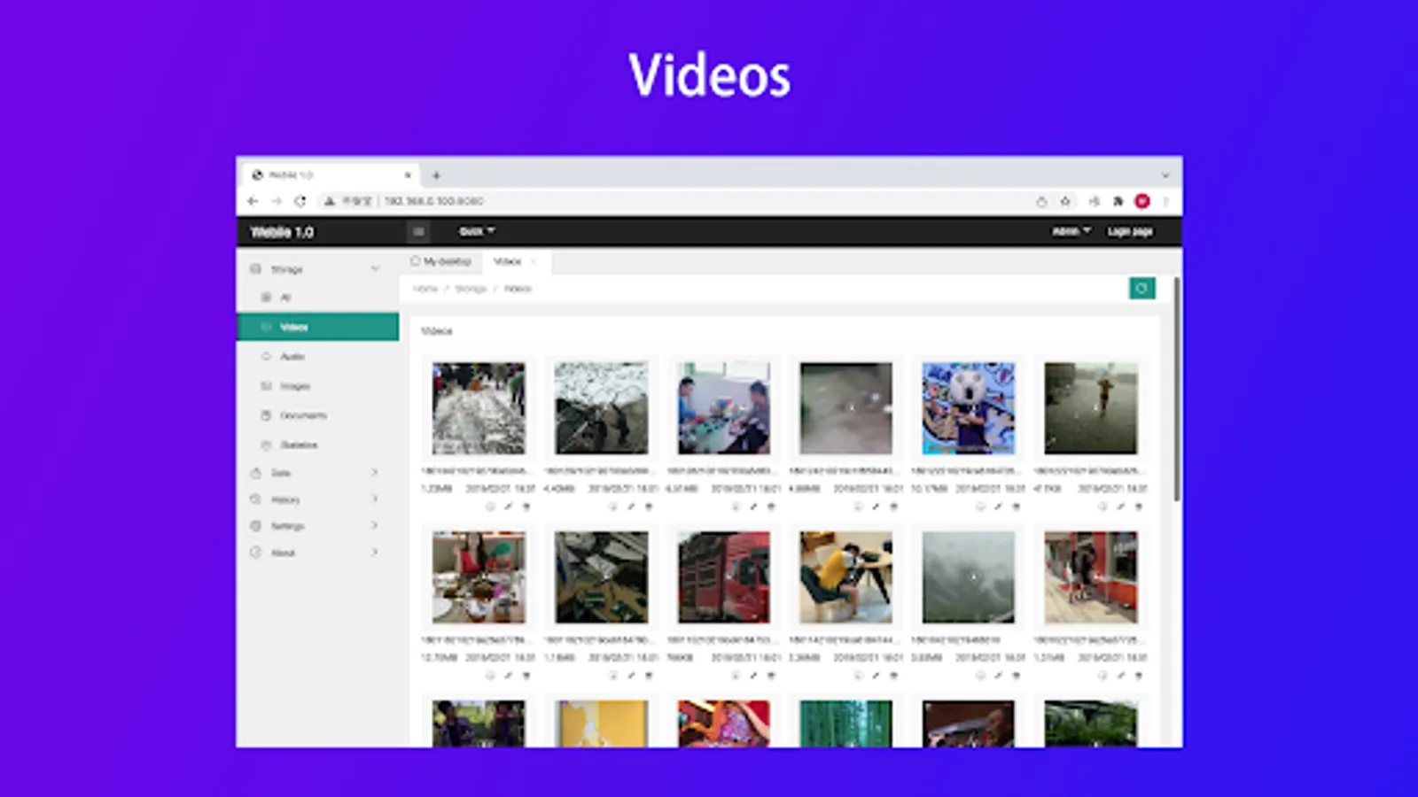Open the green bamboo forest video thumbnail
Screen dimensions: 1418x797
click(845, 723)
